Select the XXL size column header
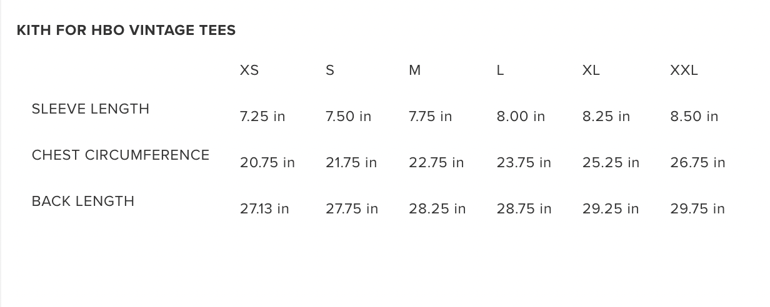This screenshot has width=770, height=307. coord(684,71)
